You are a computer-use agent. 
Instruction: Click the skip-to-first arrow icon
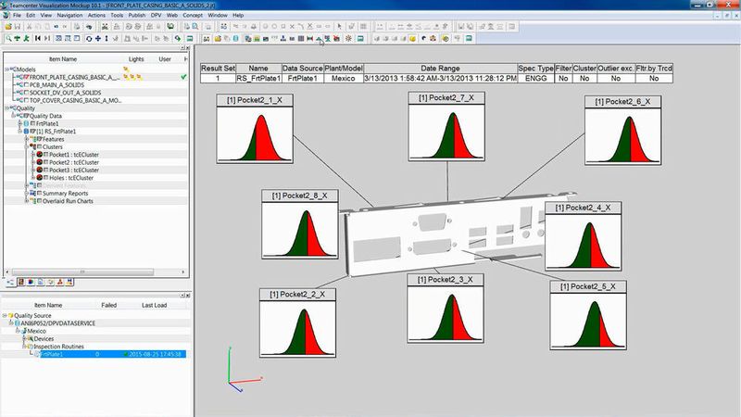(x=37, y=38)
